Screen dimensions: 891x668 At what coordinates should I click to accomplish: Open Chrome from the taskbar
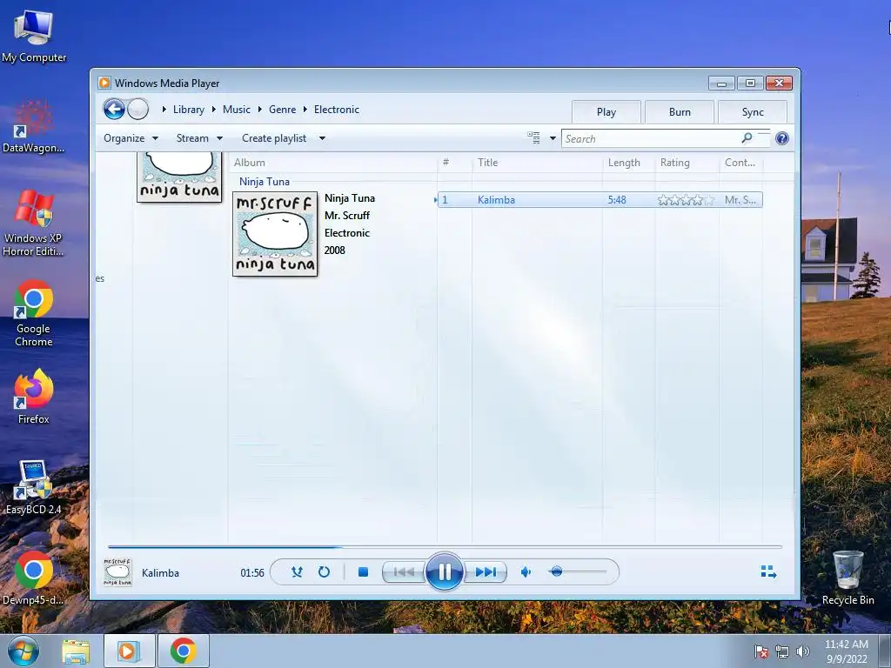click(183, 651)
